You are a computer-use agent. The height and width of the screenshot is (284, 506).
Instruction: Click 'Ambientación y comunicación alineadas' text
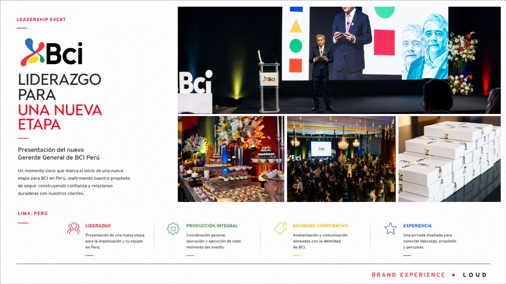(x=320, y=241)
